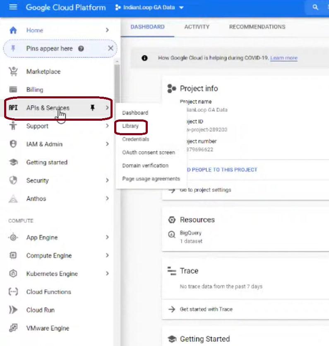Click the scrollbar up arrow in sidebar
This screenshot has width=329, height=346.
click(x=117, y=61)
